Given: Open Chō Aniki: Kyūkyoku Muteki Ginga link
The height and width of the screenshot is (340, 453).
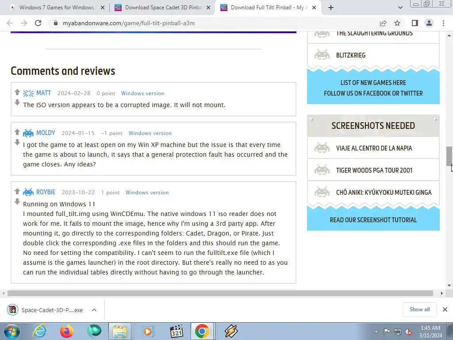Looking at the screenshot, I should pos(384,192).
